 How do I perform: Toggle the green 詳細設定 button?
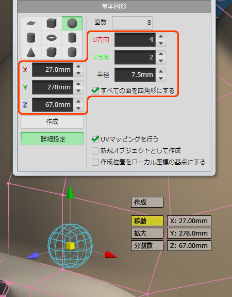pyautogui.click(x=52, y=139)
